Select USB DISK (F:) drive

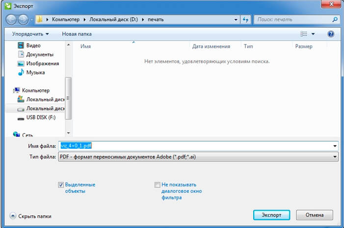pos(40,117)
